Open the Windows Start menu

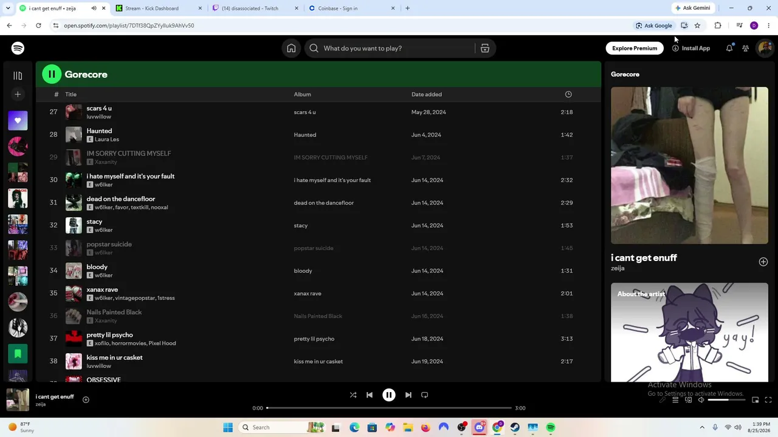[x=228, y=427]
